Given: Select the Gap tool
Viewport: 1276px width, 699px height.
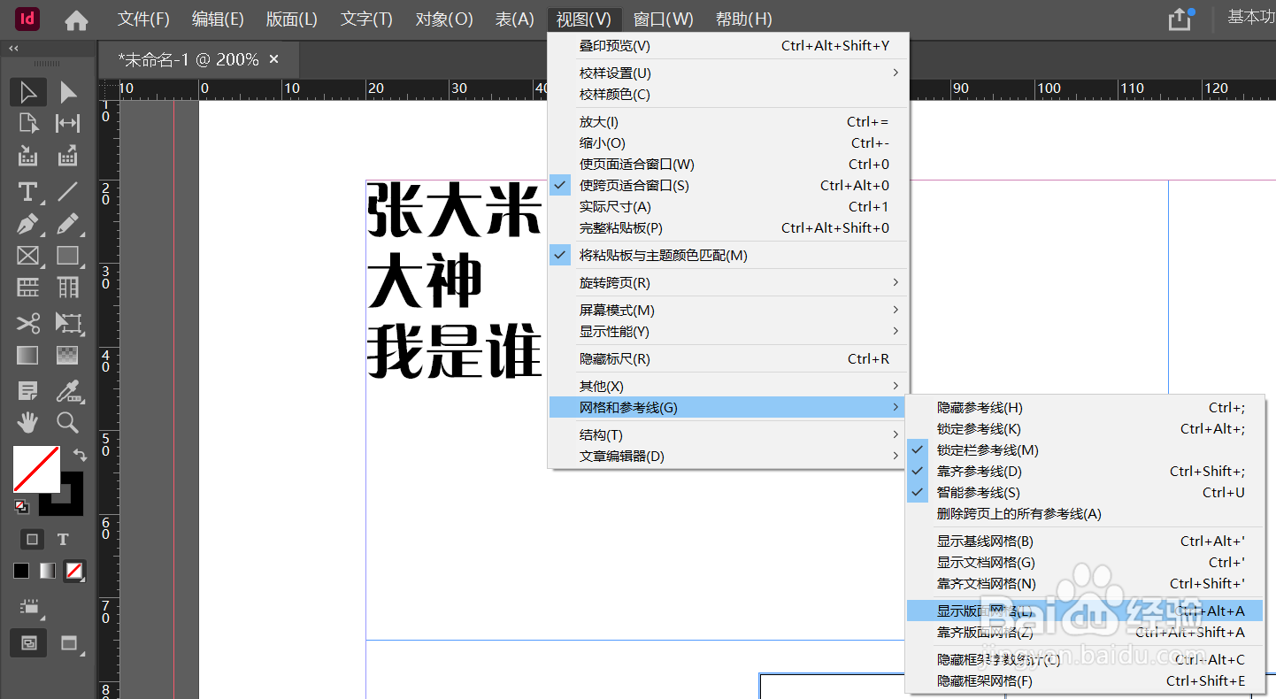Looking at the screenshot, I should point(68,123).
